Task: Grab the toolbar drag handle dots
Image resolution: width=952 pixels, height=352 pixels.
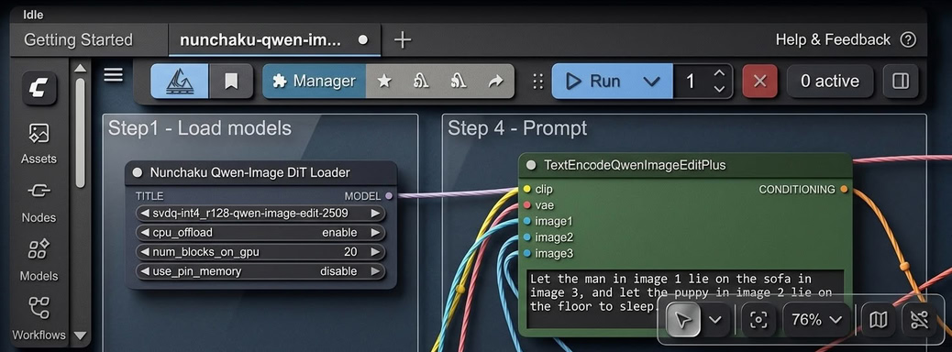Action: pos(537,82)
